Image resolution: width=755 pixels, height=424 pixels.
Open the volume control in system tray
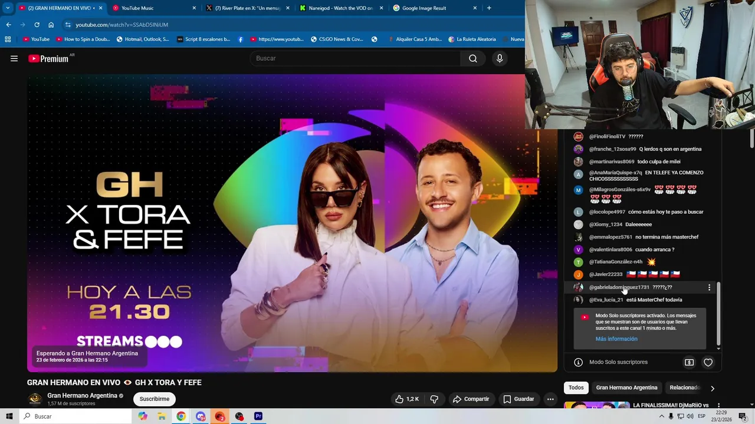tap(690, 416)
